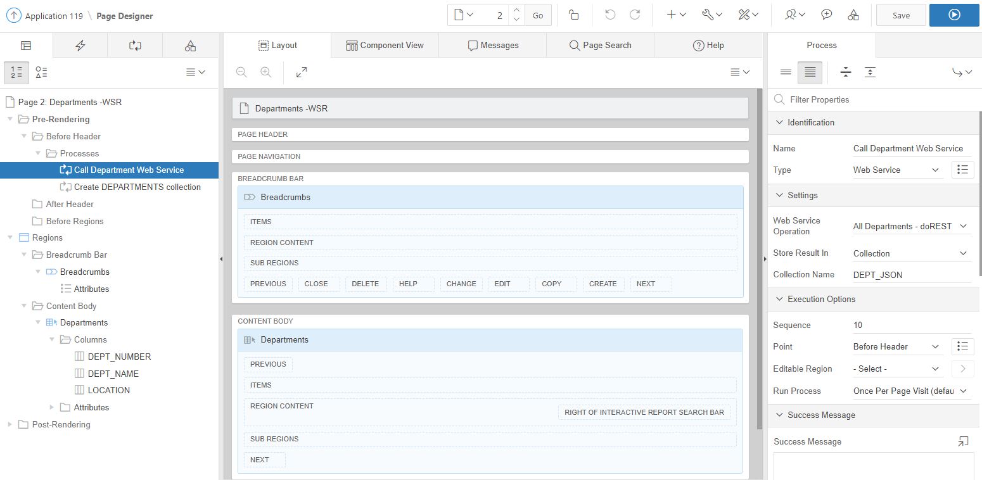Click the Filter Properties search field

pos(874,99)
